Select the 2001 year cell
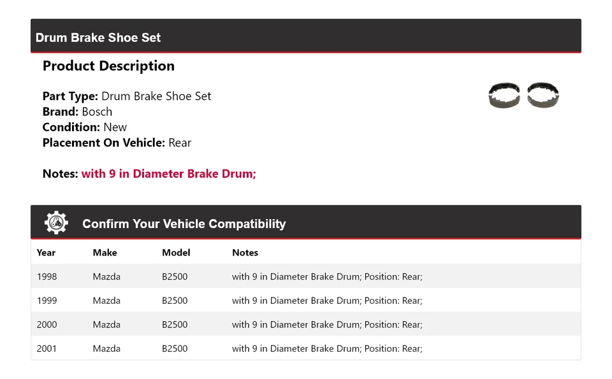The width and height of the screenshot is (612, 379). tap(47, 348)
